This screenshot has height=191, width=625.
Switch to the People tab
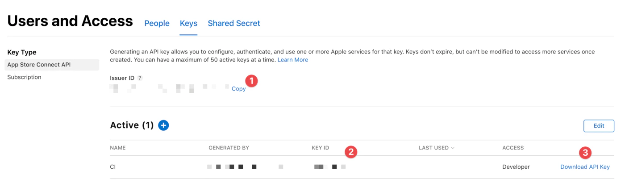157,23
